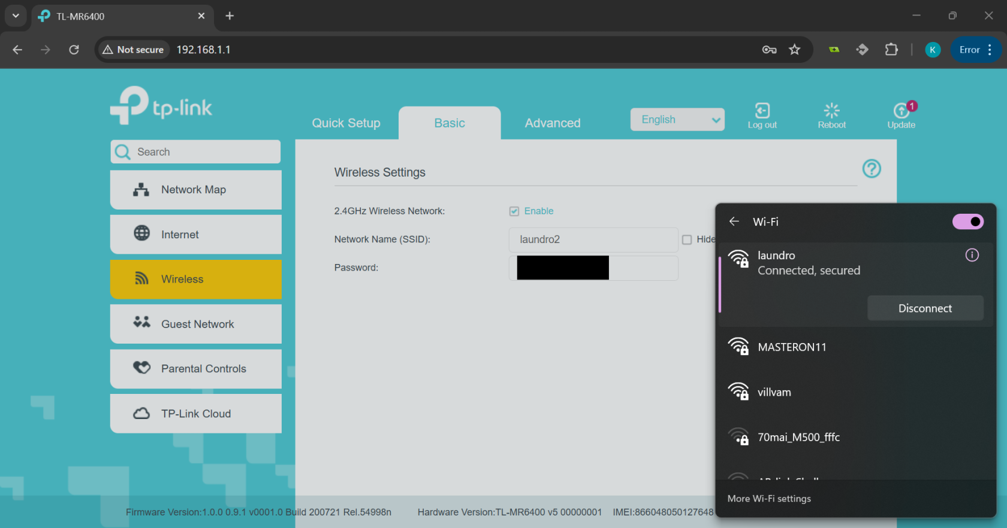Click the Reboot icon
Viewport: 1007px width, 528px height.
pyautogui.click(x=831, y=111)
